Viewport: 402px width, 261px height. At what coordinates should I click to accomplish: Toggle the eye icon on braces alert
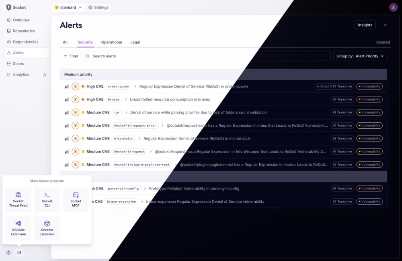click(76, 99)
